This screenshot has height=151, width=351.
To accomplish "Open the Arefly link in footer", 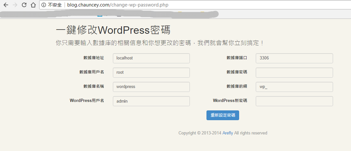I will click(x=228, y=133).
